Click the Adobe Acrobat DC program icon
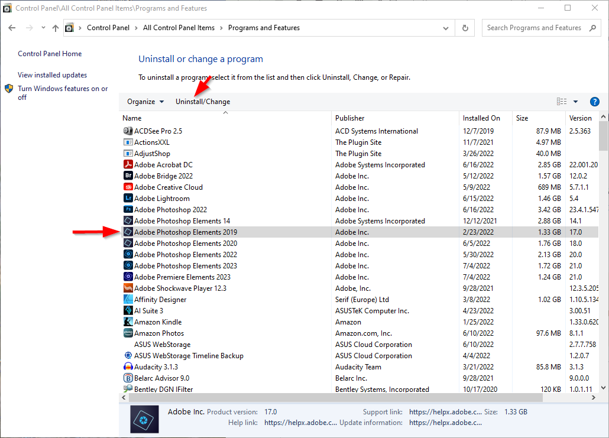This screenshot has width=609, height=438. (127, 164)
